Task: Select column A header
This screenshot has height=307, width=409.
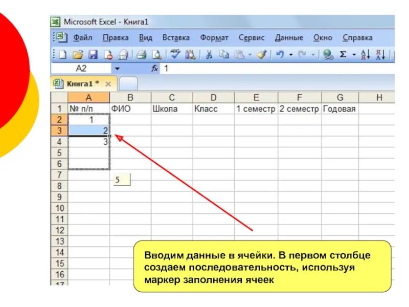Action: pyautogui.click(x=88, y=98)
